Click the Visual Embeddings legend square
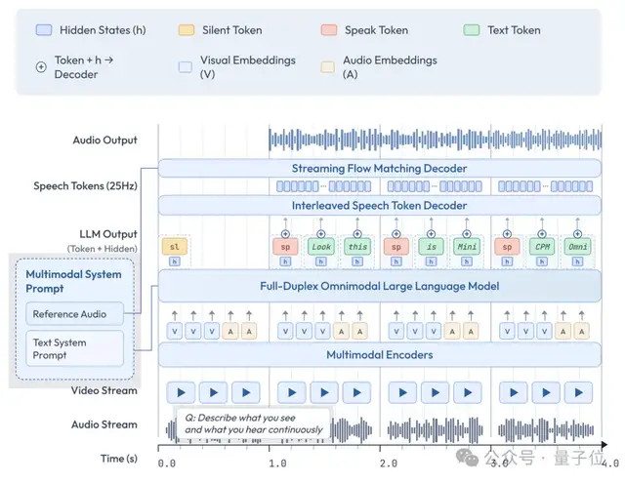625x483 pixels. pos(186,67)
